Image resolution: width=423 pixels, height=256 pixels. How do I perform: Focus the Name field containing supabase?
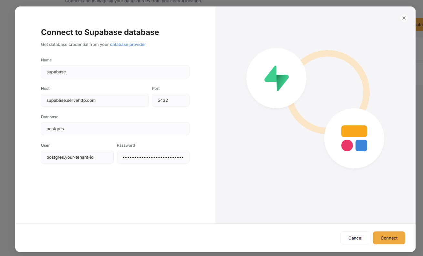[115, 72]
